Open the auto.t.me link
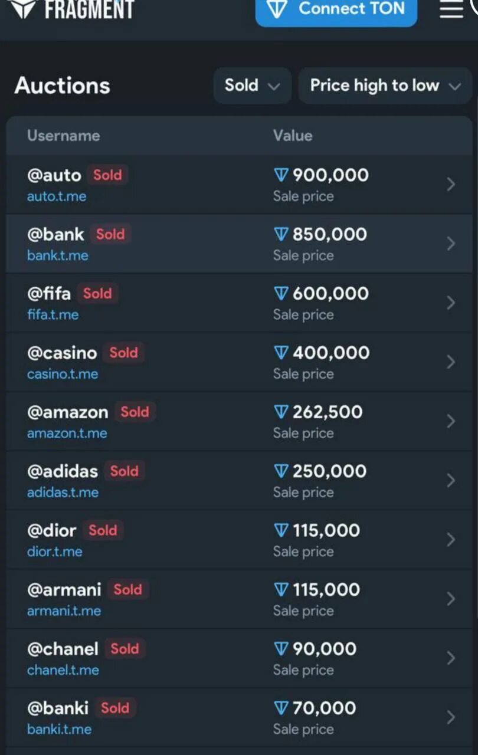The width and height of the screenshot is (478, 755). click(57, 197)
